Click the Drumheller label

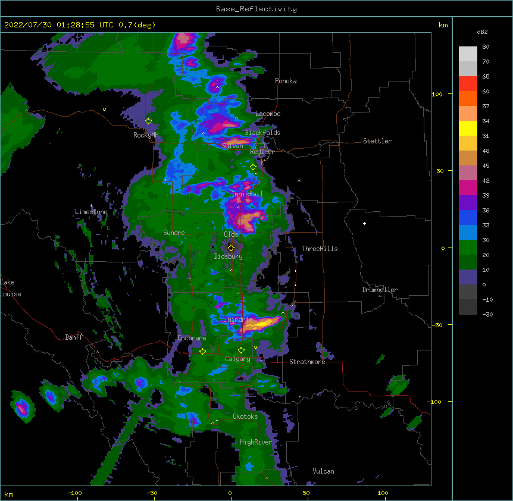point(380,290)
